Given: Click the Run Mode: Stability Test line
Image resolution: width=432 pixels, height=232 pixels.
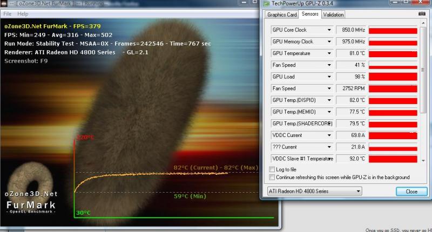Looking at the screenshot, I should 107,44.
